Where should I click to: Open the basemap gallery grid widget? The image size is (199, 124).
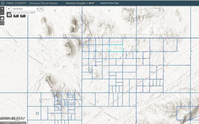coord(9,15)
